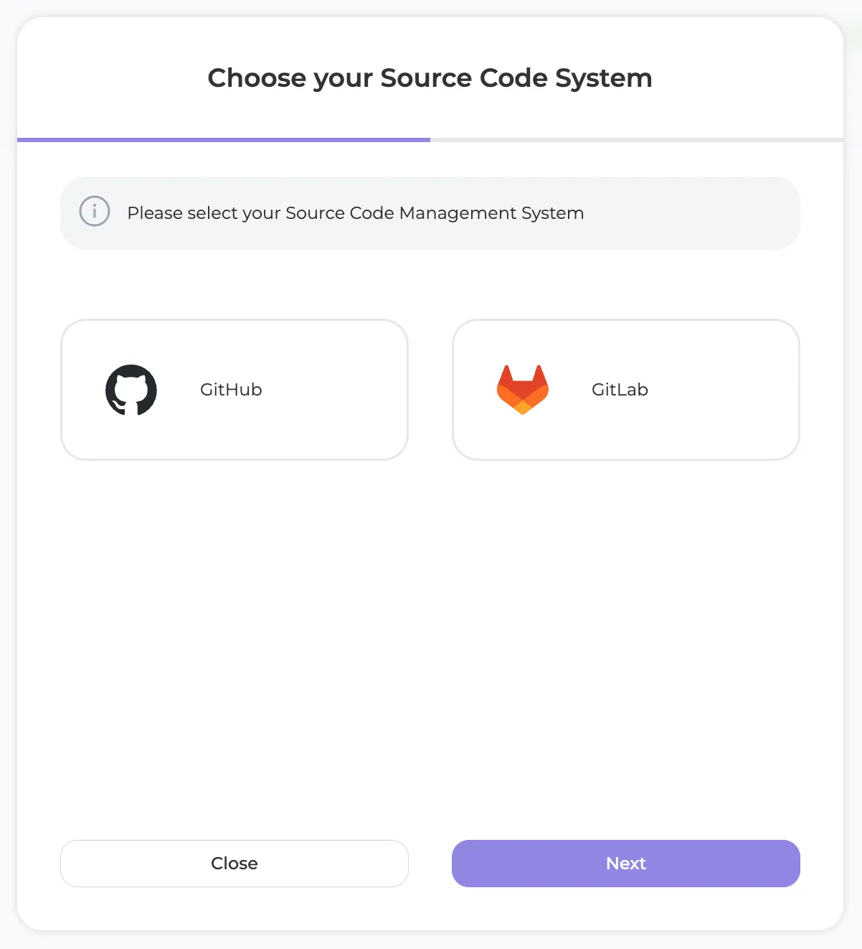Click the GitLab fox logo
The image size is (862, 949).
point(523,390)
